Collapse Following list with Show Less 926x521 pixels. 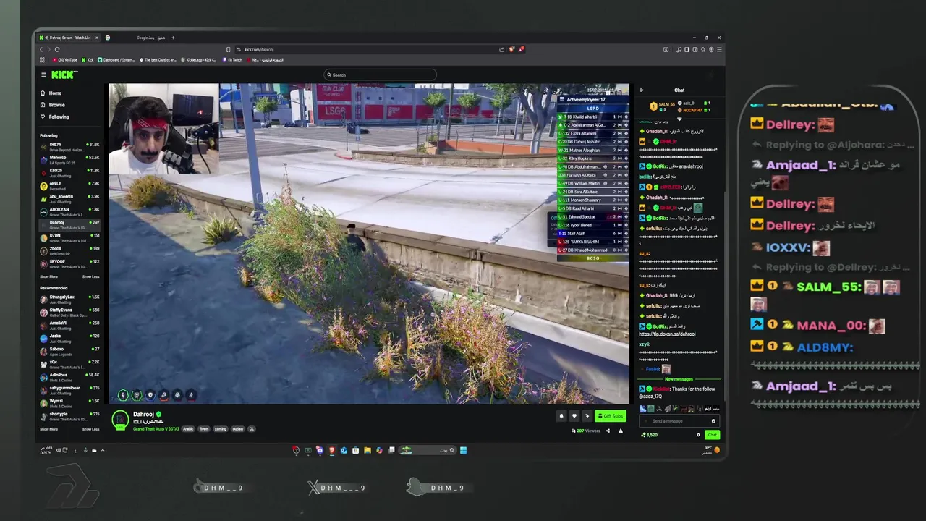[90, 276]
